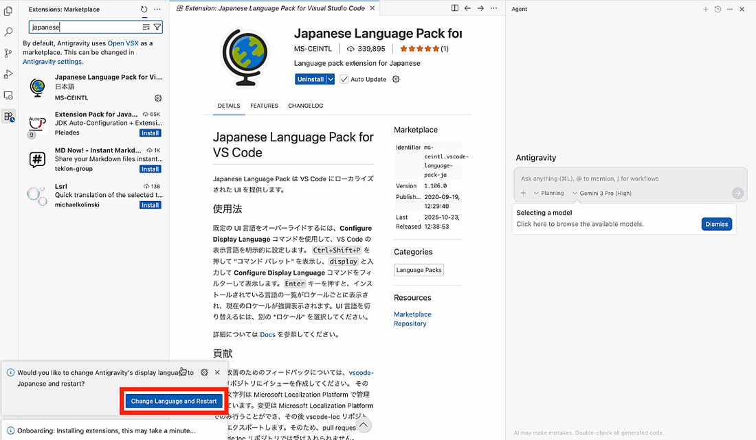Click the Ask anything prompt input
756x440 pixels.
pyautogui.click(x=630, y=178)
